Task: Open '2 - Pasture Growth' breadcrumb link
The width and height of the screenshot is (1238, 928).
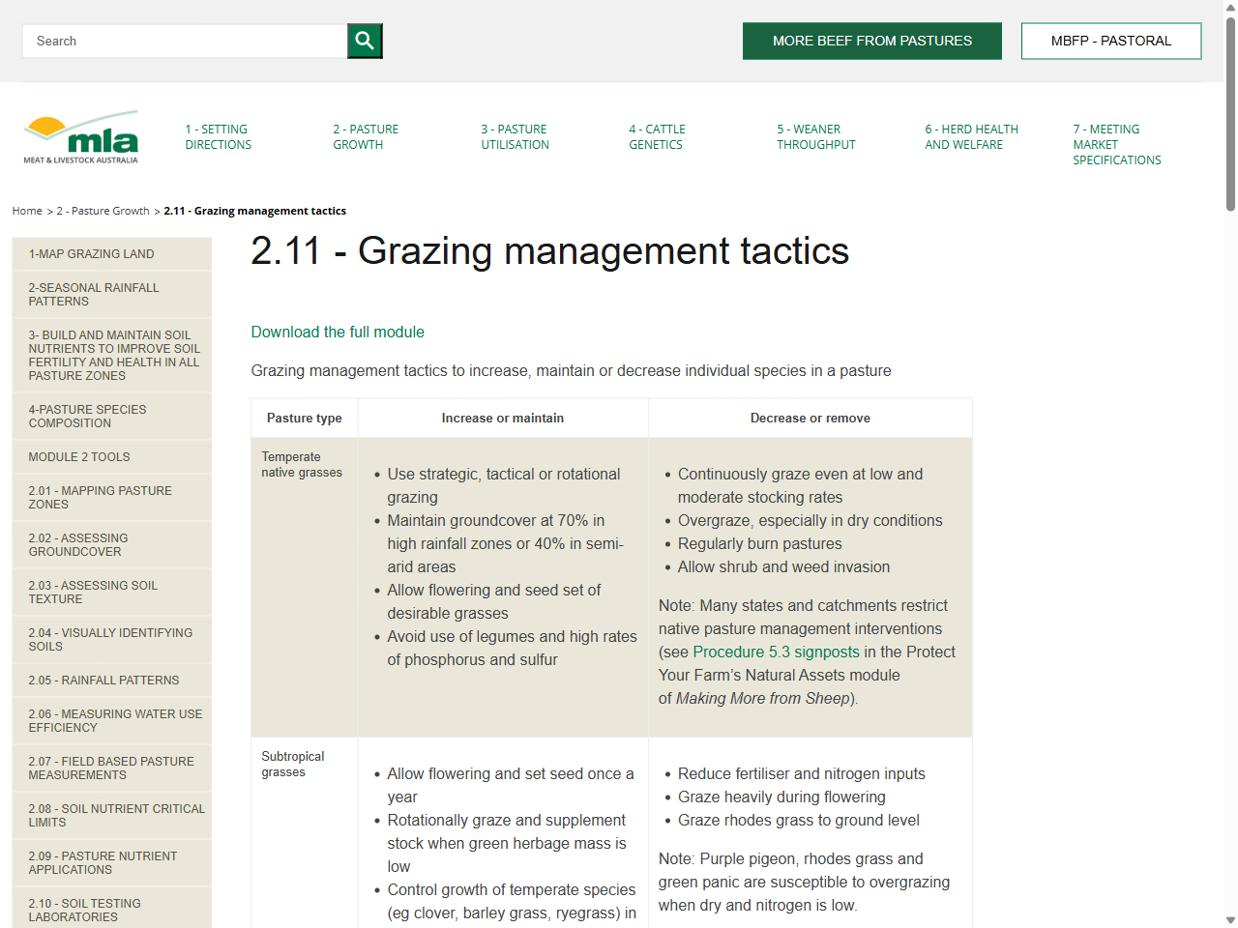Action: click(x=103, y=211)
